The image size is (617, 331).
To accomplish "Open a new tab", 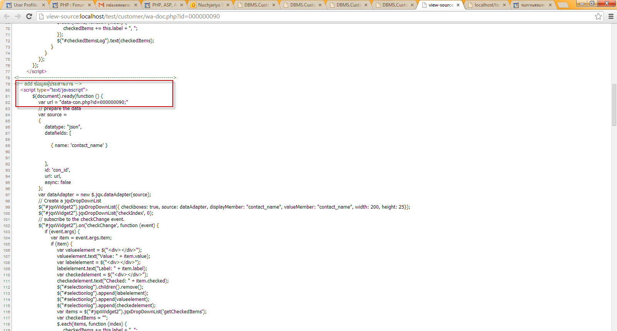I will coord(563,5).
